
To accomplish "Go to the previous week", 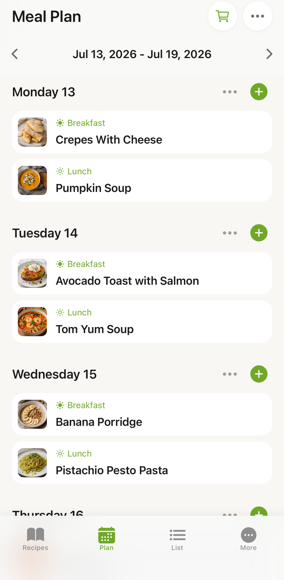I will pos(15,54).
